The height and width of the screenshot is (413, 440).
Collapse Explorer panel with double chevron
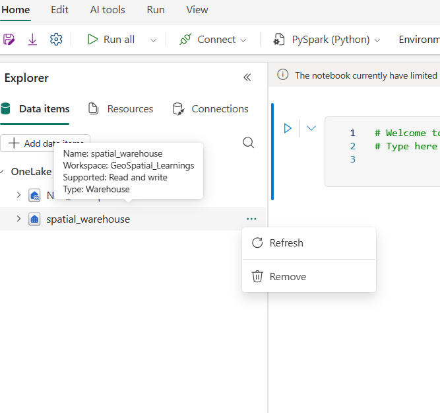(247, 77)
